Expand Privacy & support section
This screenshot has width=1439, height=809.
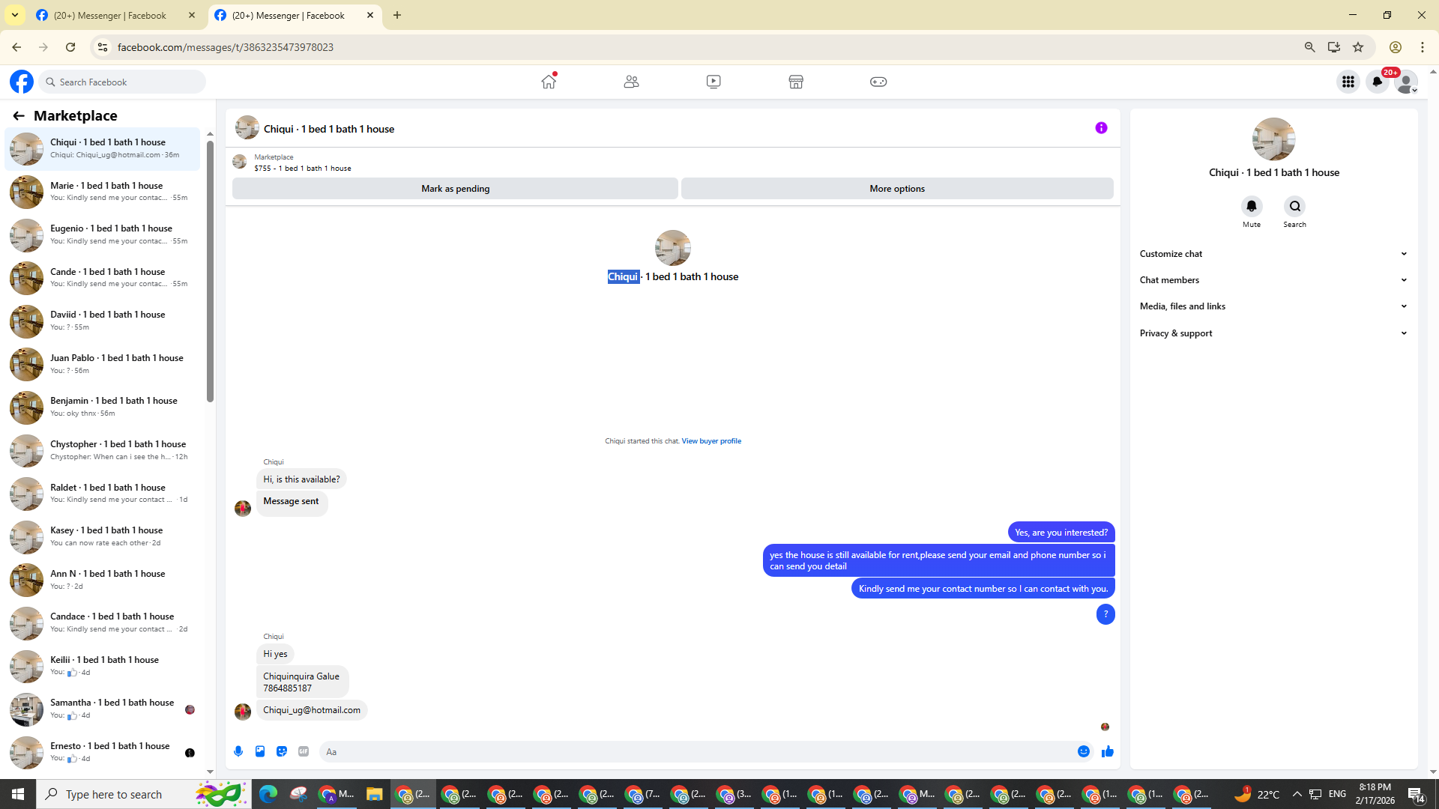(1273, 333)
